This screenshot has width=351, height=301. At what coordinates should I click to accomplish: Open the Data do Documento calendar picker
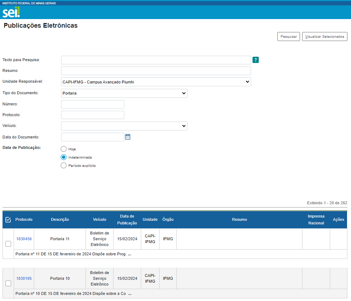coord(128,137)
